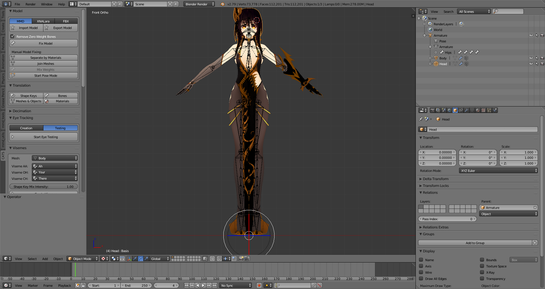Enable the Wire display checkbox

pyautogui.click(x=421, y=273)
